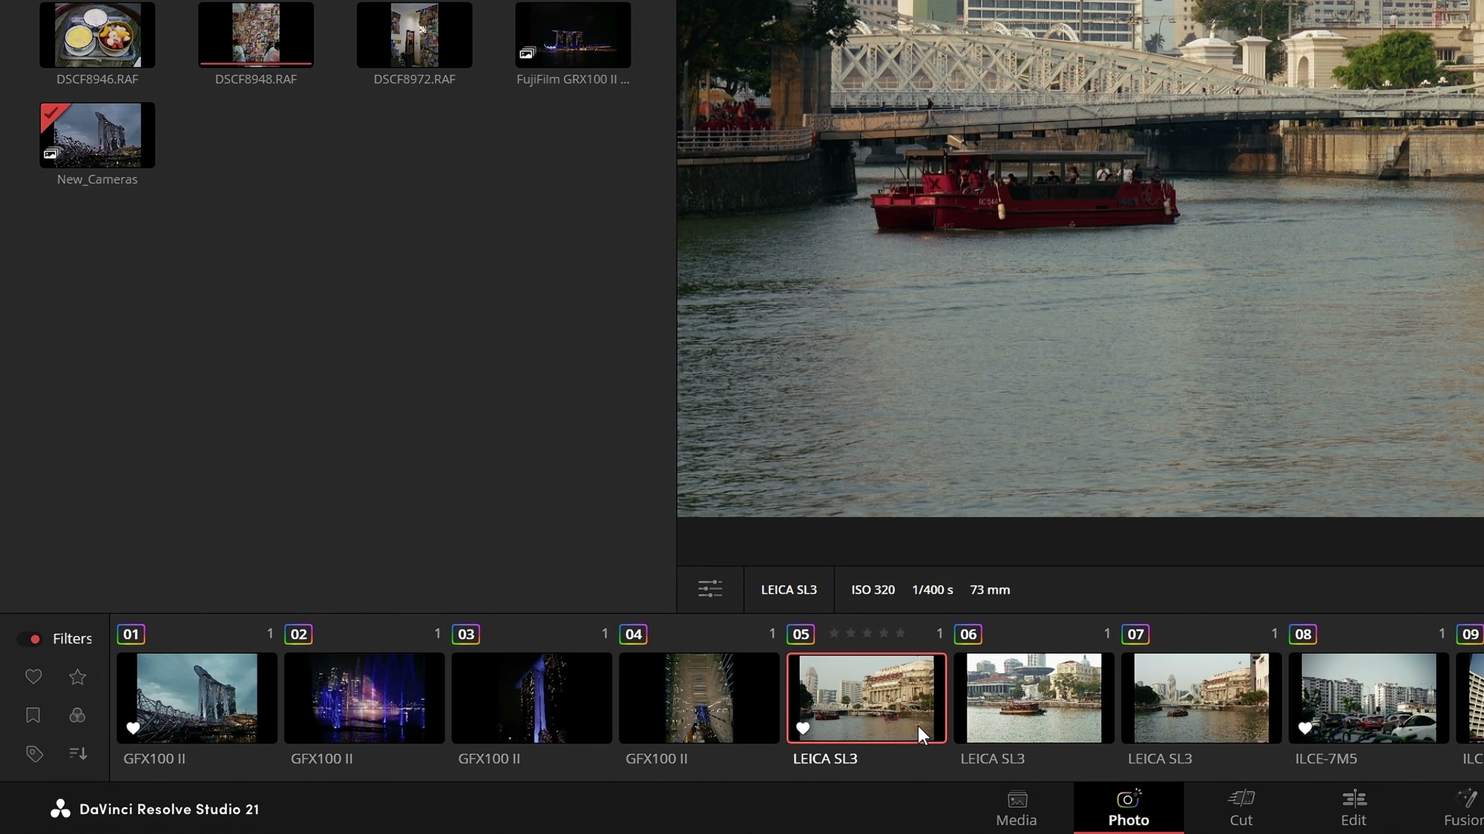Open the Fusion page

tap(1463, 808)
